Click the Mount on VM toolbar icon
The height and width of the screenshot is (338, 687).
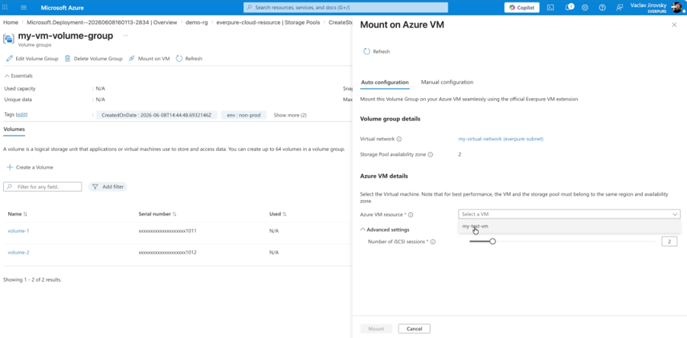[x=131, y=59]
